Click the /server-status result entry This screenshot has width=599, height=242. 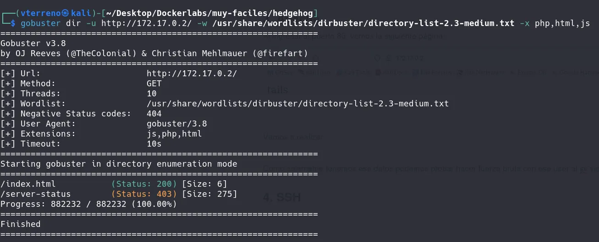35,194
